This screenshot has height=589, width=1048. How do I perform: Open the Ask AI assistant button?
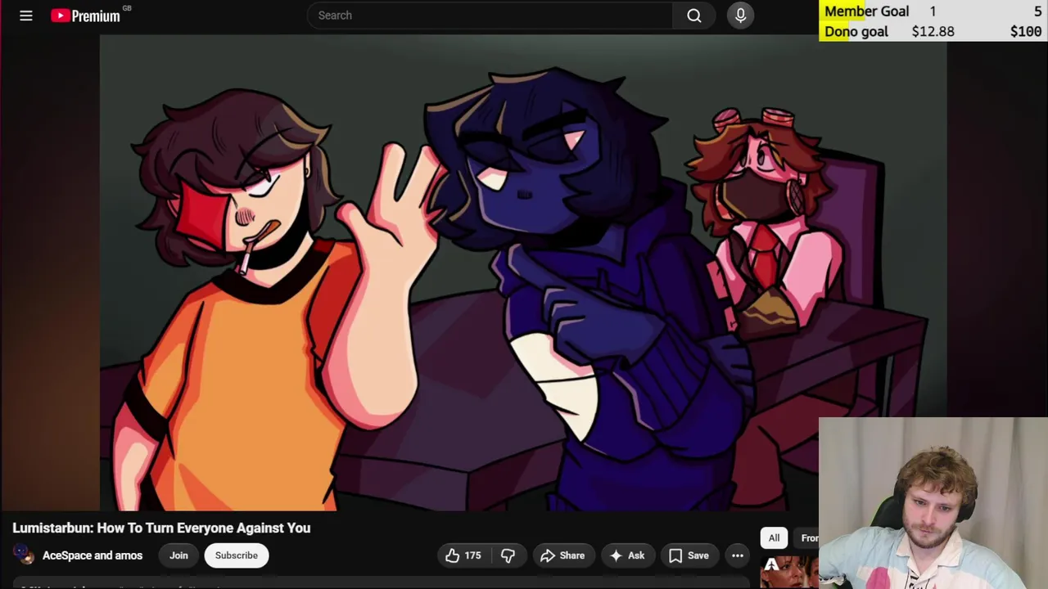tap(626, 555)
